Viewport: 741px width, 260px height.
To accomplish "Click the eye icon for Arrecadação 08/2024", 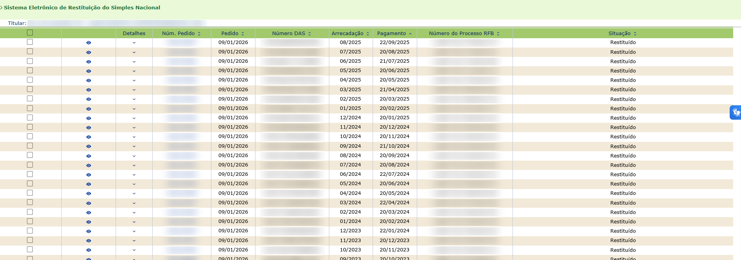I will click(x=89, y=156).
